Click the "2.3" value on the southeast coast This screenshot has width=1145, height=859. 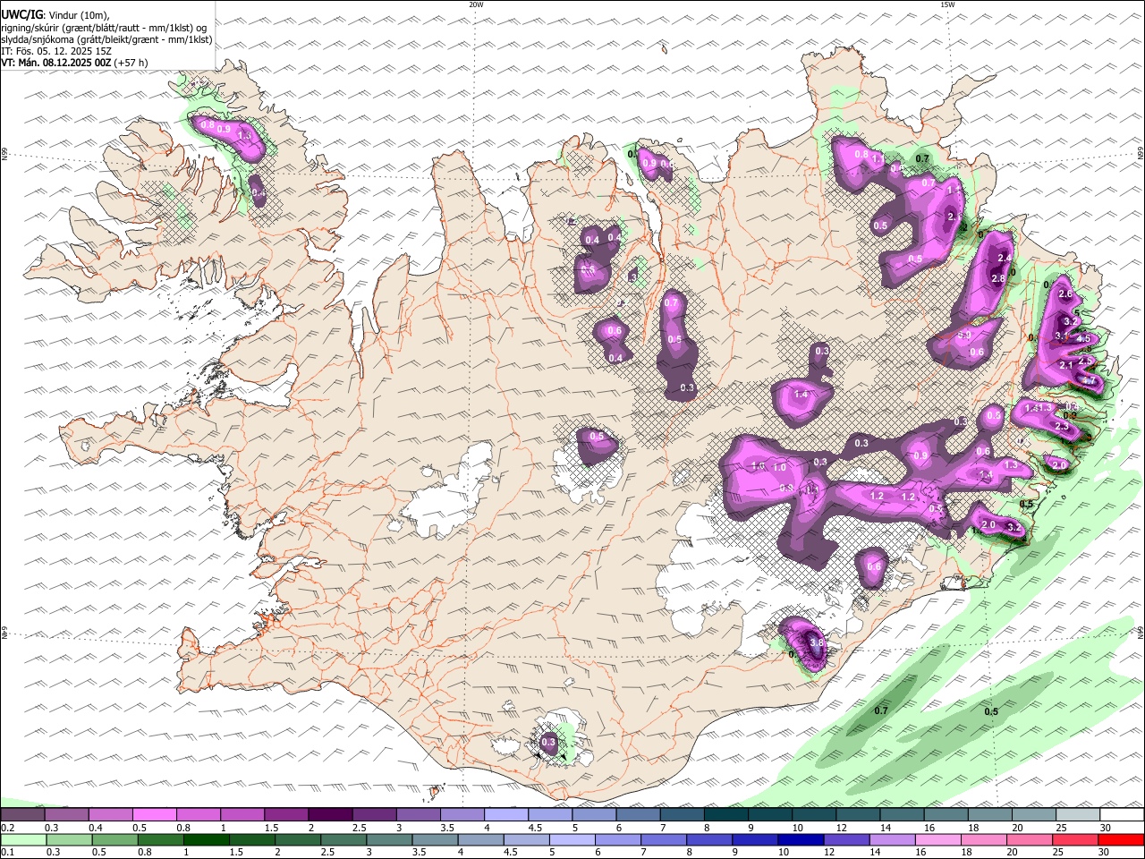pyautogui.click(x=1062, y=428)
